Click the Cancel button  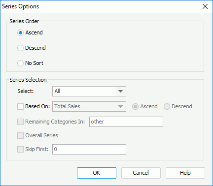pyautogui.click(x=141, y=173)
